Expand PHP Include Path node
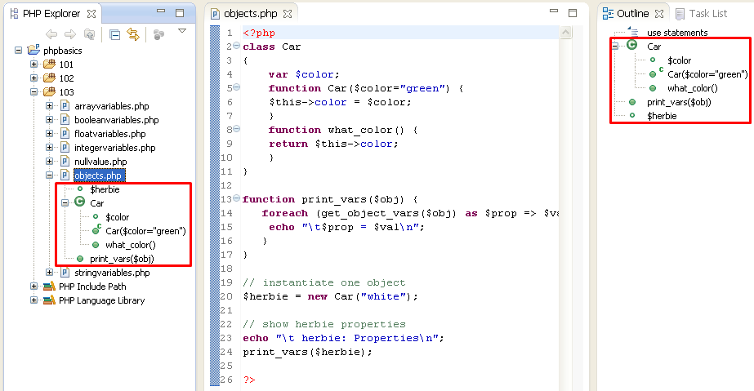The image size is (754, 391). click(x=33, y=287)
